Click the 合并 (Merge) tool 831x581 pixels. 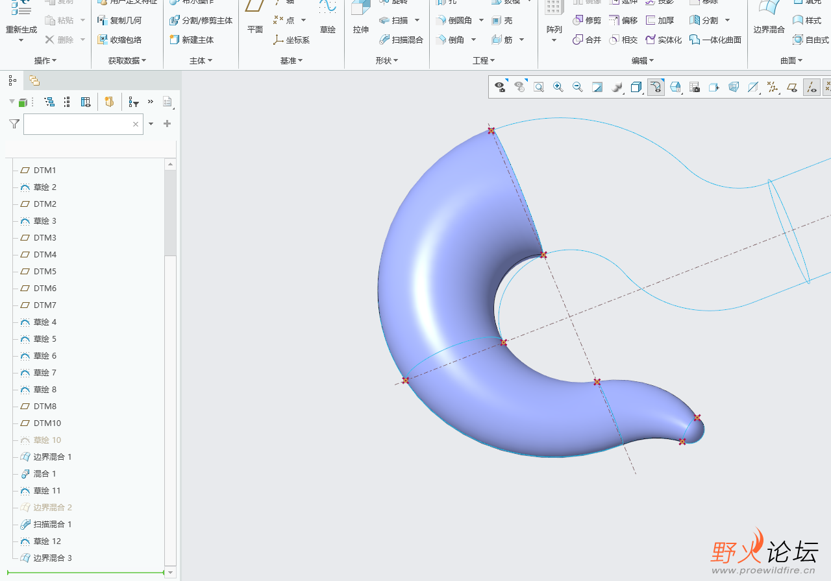point(587,40)
